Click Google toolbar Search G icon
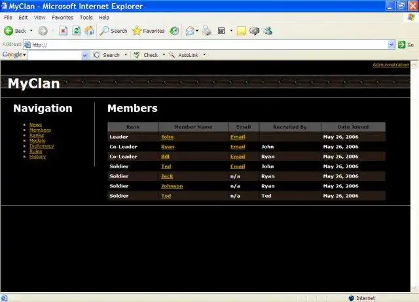 click(96, 55)
